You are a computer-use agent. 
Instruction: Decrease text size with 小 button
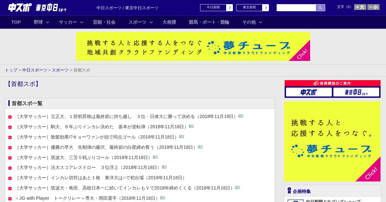373,7
